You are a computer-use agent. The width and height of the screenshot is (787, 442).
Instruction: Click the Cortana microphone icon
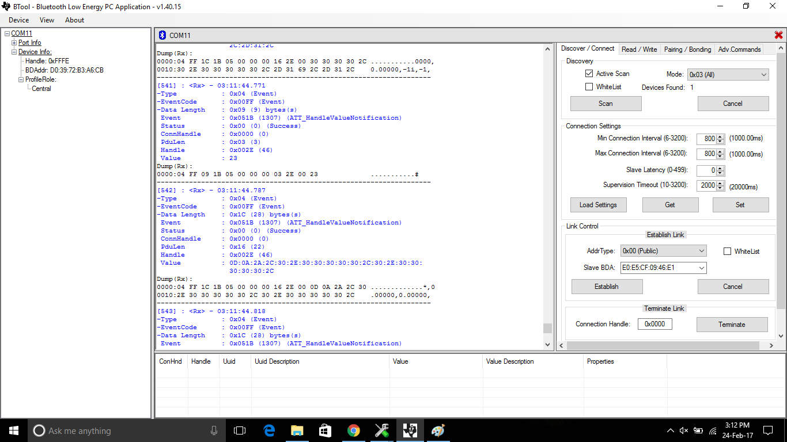(214, 430)
